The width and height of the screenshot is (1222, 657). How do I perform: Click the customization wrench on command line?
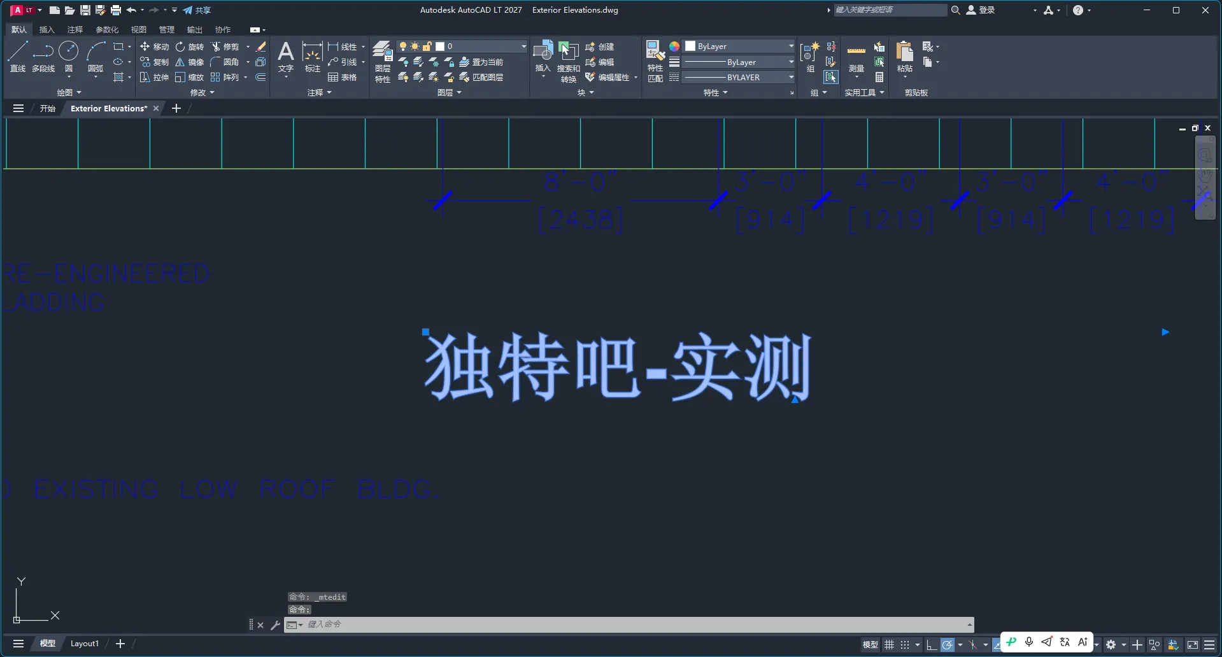275,625
